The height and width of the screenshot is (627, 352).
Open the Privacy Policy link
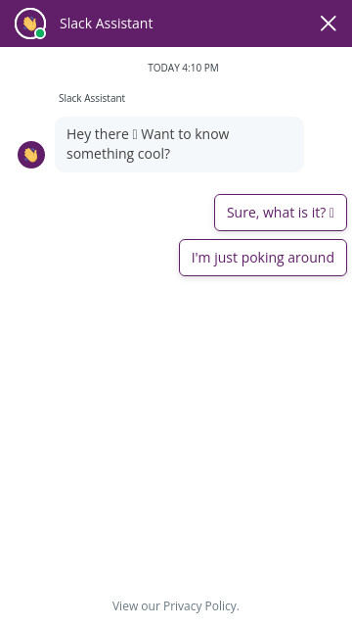(200, 606)
